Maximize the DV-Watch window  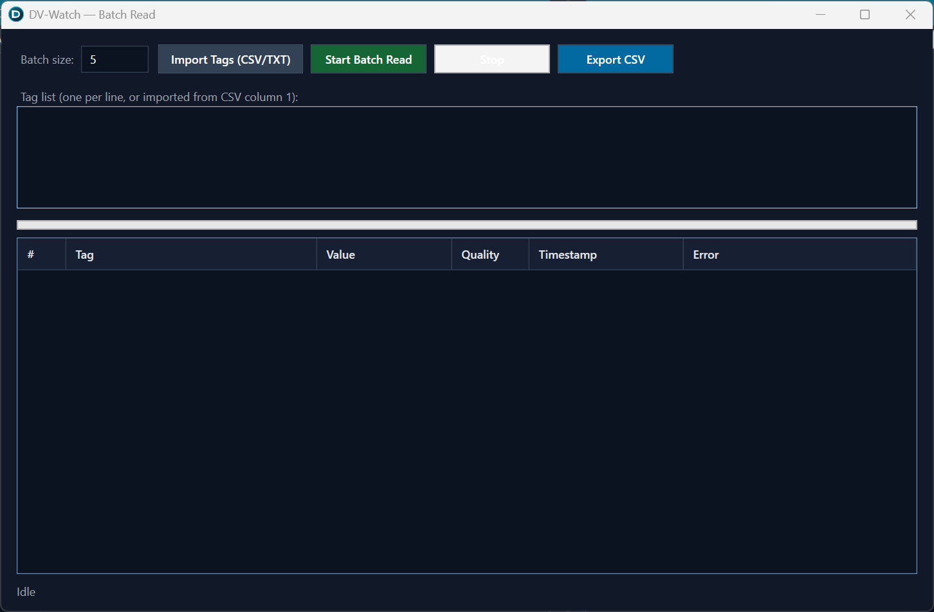click(865, 14)
